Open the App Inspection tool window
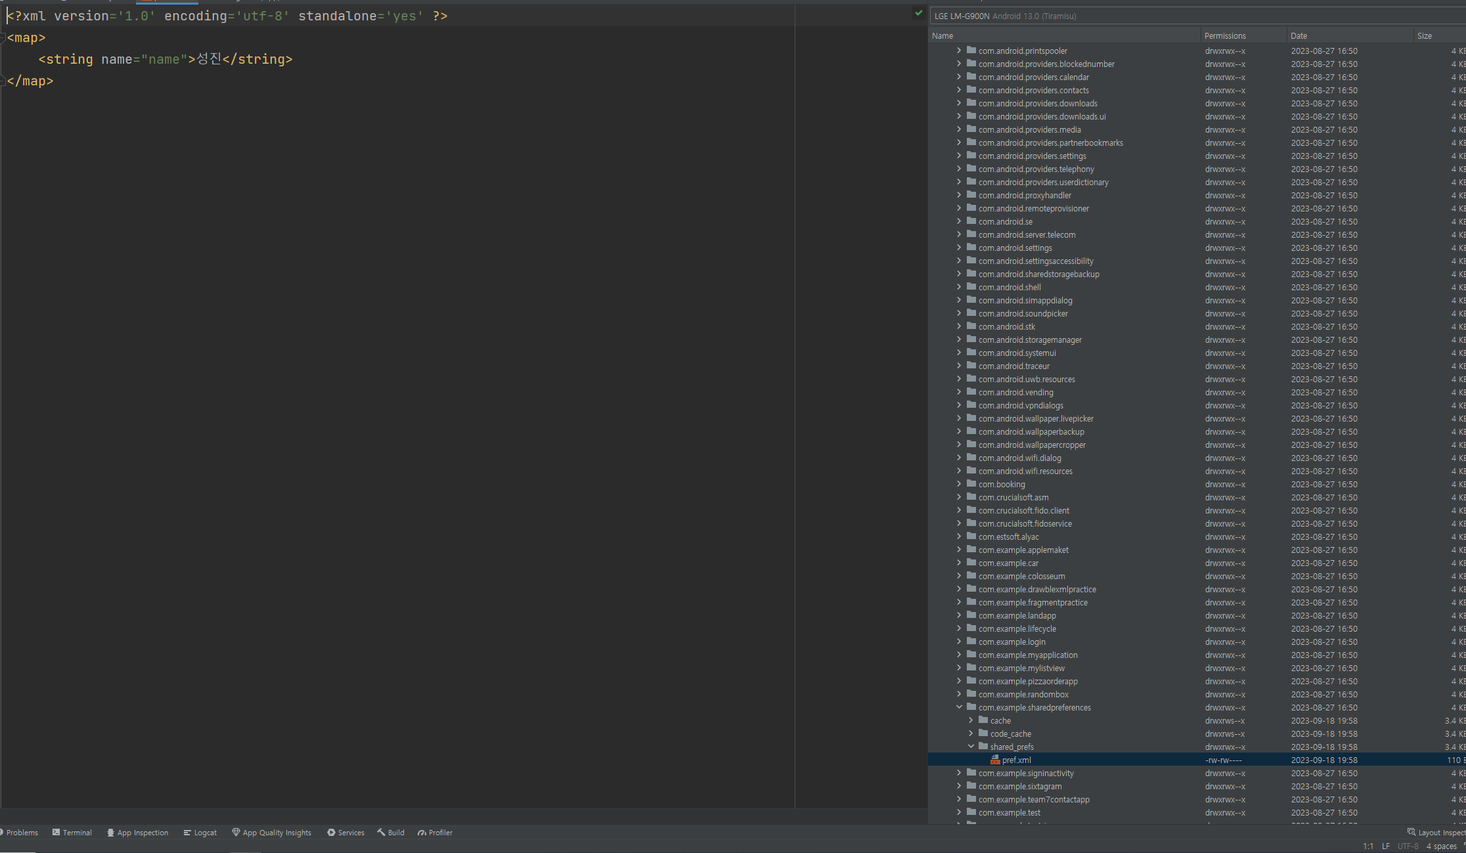This screenshot has height=853, width=1466. coord(137,833)
